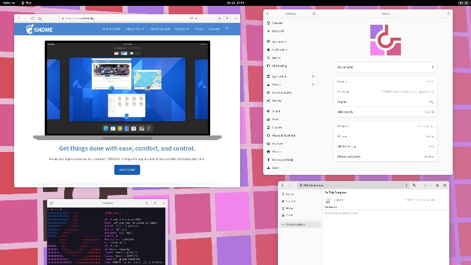This screenshot has height=265, width=471.
Task: Open Activities overview in top bar
Action: coord(9,3)
